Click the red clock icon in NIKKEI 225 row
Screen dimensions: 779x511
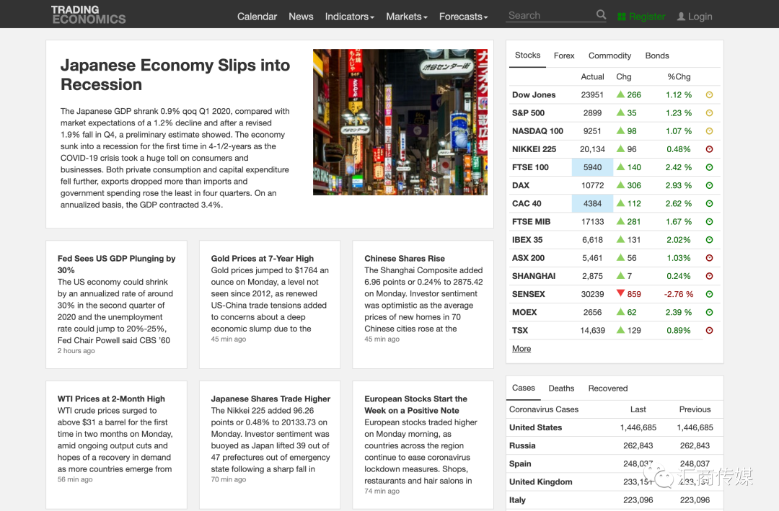(x=710, y=149)
